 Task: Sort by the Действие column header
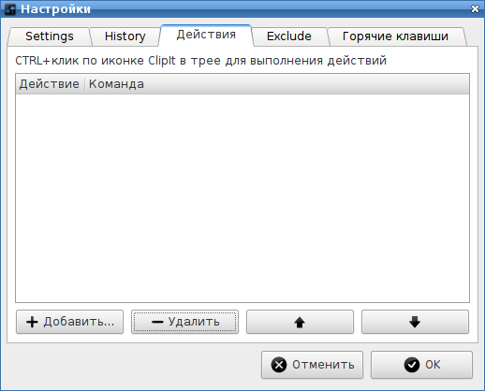click(50, 84)
